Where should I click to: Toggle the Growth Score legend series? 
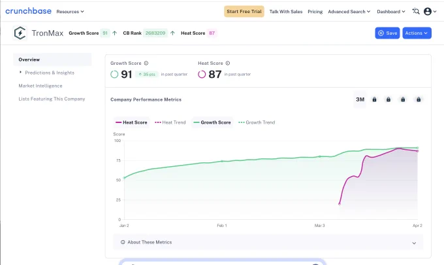(x=212, y=122)
